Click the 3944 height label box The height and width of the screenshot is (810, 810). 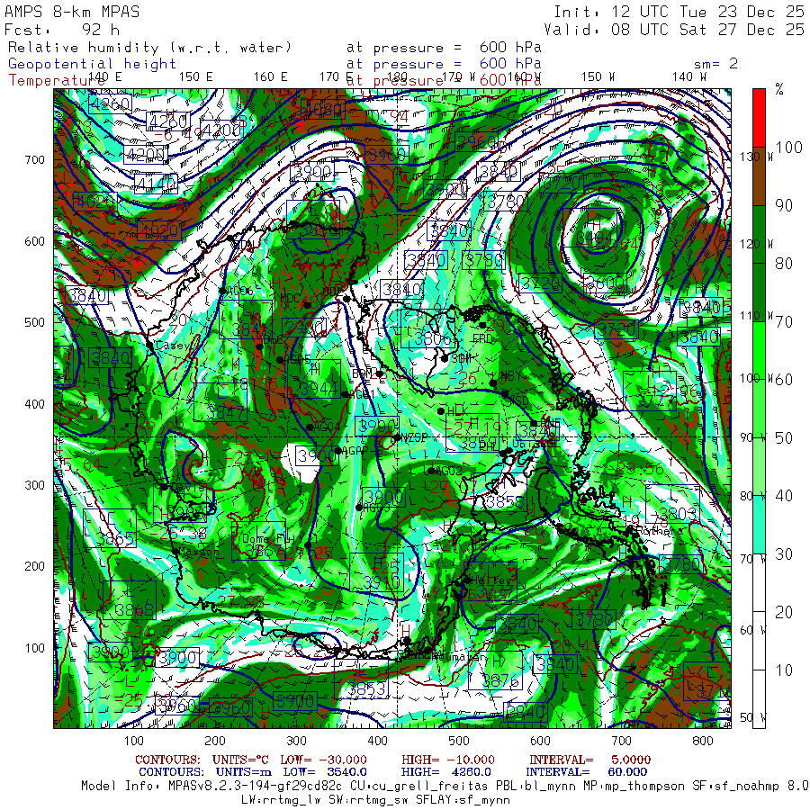(319, 388)
